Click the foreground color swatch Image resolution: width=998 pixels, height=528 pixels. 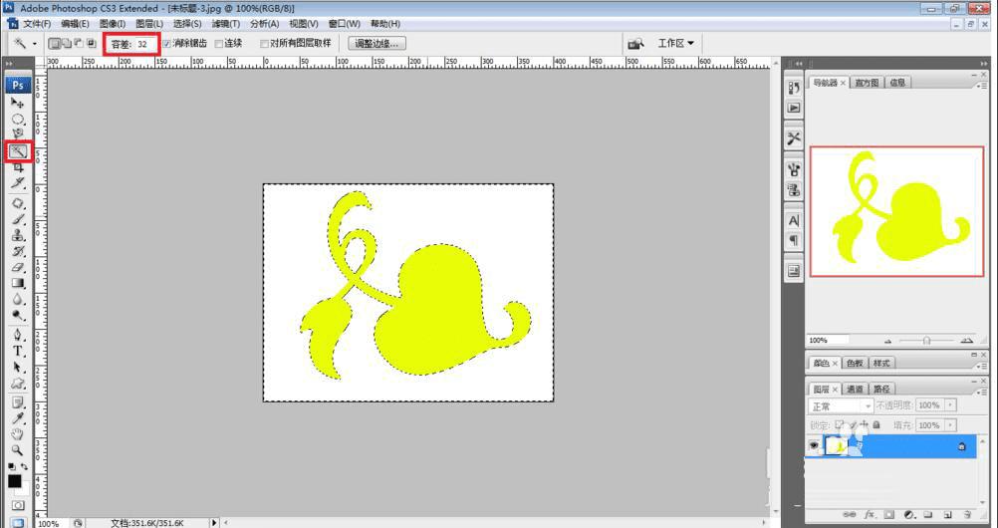[14, 481]
